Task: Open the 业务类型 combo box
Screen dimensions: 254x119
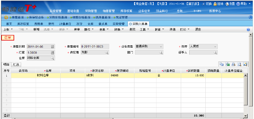Action: tap(149, 46)
